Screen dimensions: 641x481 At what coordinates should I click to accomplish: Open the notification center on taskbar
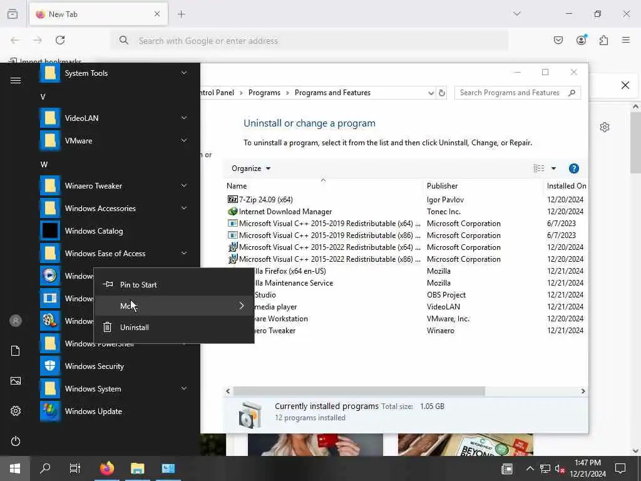pos(620,468)
